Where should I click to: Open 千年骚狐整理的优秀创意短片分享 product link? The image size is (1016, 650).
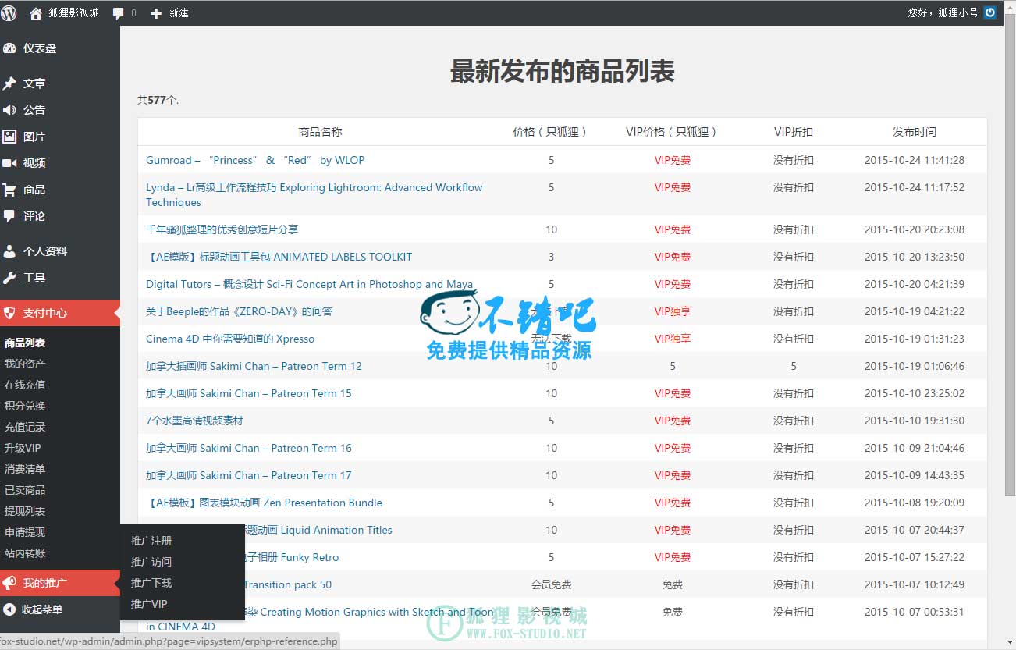(222, 229)
